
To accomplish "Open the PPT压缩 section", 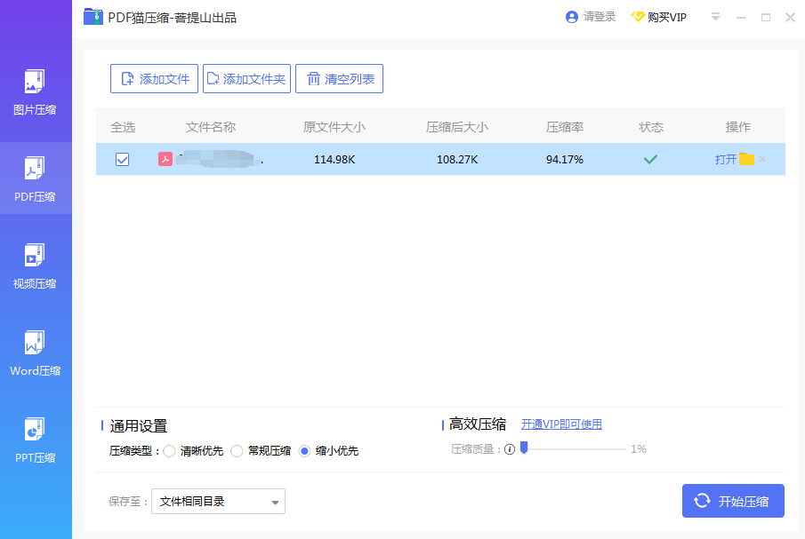I will (x=35, y=440).
